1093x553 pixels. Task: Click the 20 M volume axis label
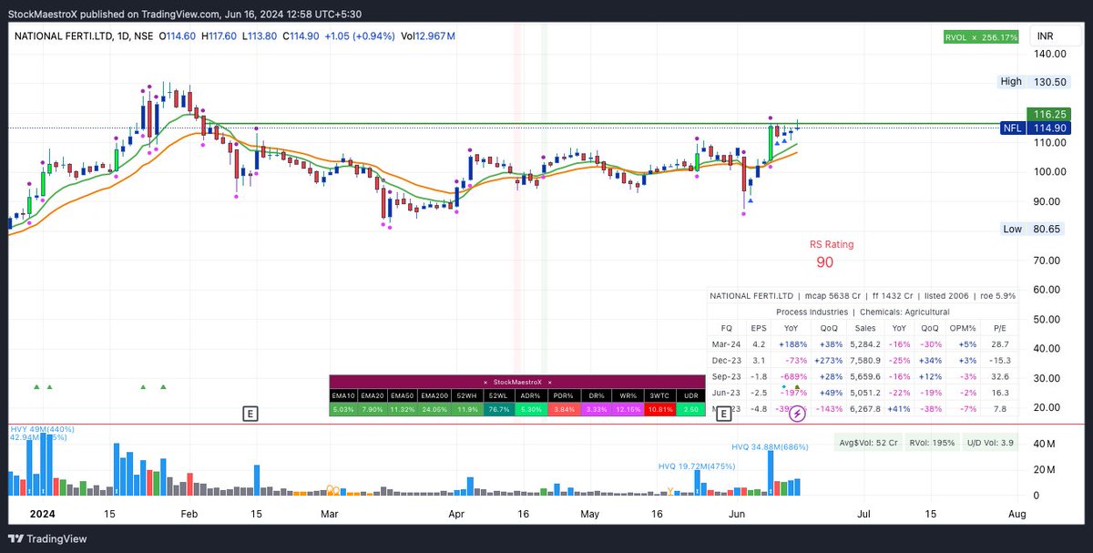point(1045,469)
